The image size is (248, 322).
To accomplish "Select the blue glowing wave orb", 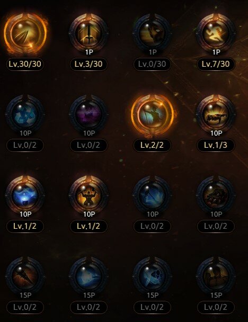I will (x=25, y=195).
